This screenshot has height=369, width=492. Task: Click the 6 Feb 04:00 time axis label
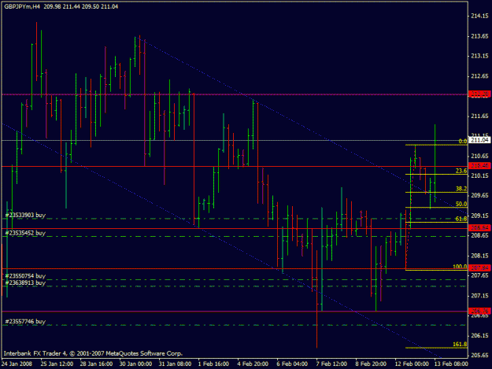pos(292,363)
